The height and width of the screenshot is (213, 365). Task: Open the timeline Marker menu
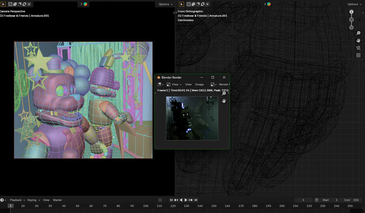[x=57, y=200]
